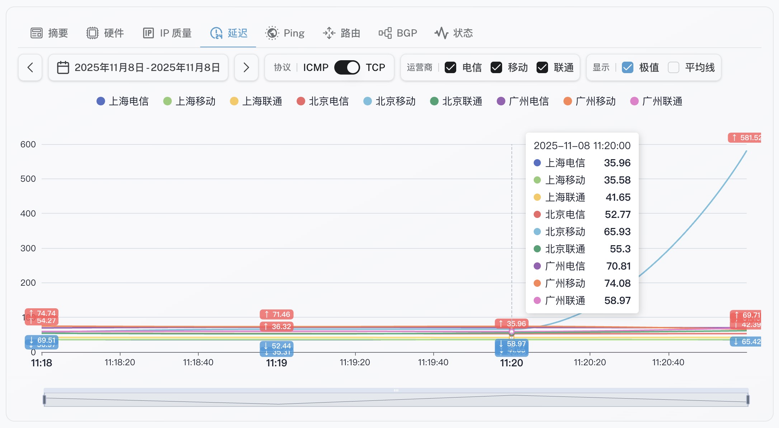Toggle the ICMP/TCP protocol switch
This screenshot has width=779, height=428.
click(x=347, y=67)
